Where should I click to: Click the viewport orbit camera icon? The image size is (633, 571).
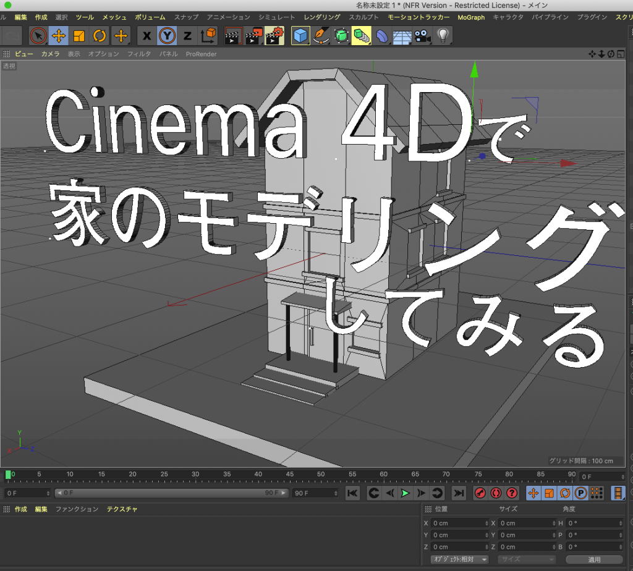(611, 54)
